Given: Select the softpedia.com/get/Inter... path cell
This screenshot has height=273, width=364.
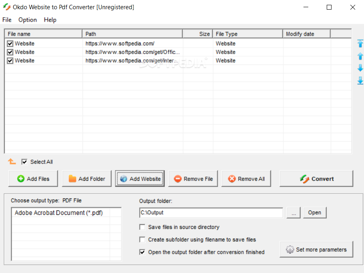Looking at the screenshot, I should tap(133, 61).
